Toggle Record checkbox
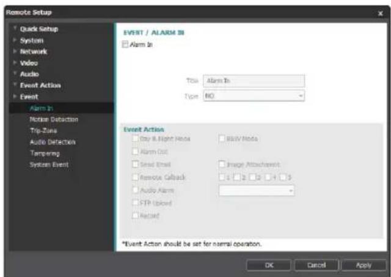 click(x=135, y=215)
